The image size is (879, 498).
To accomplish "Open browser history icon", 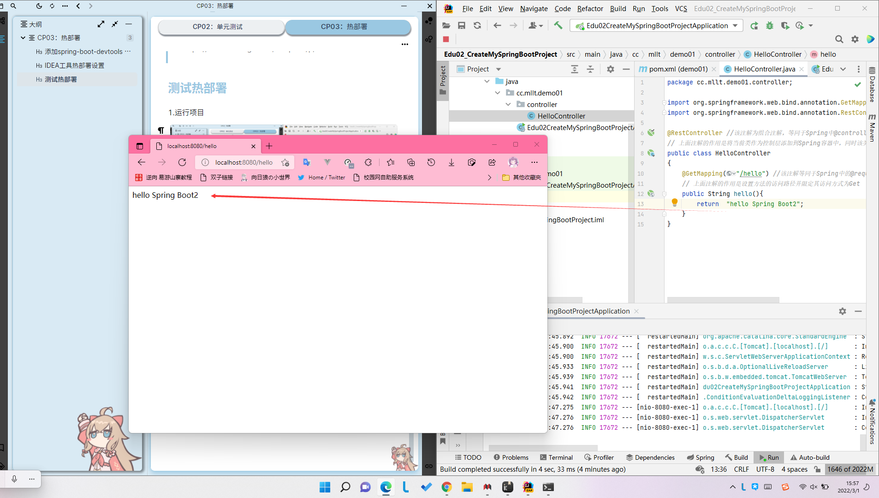I will (x=431, y=162).
